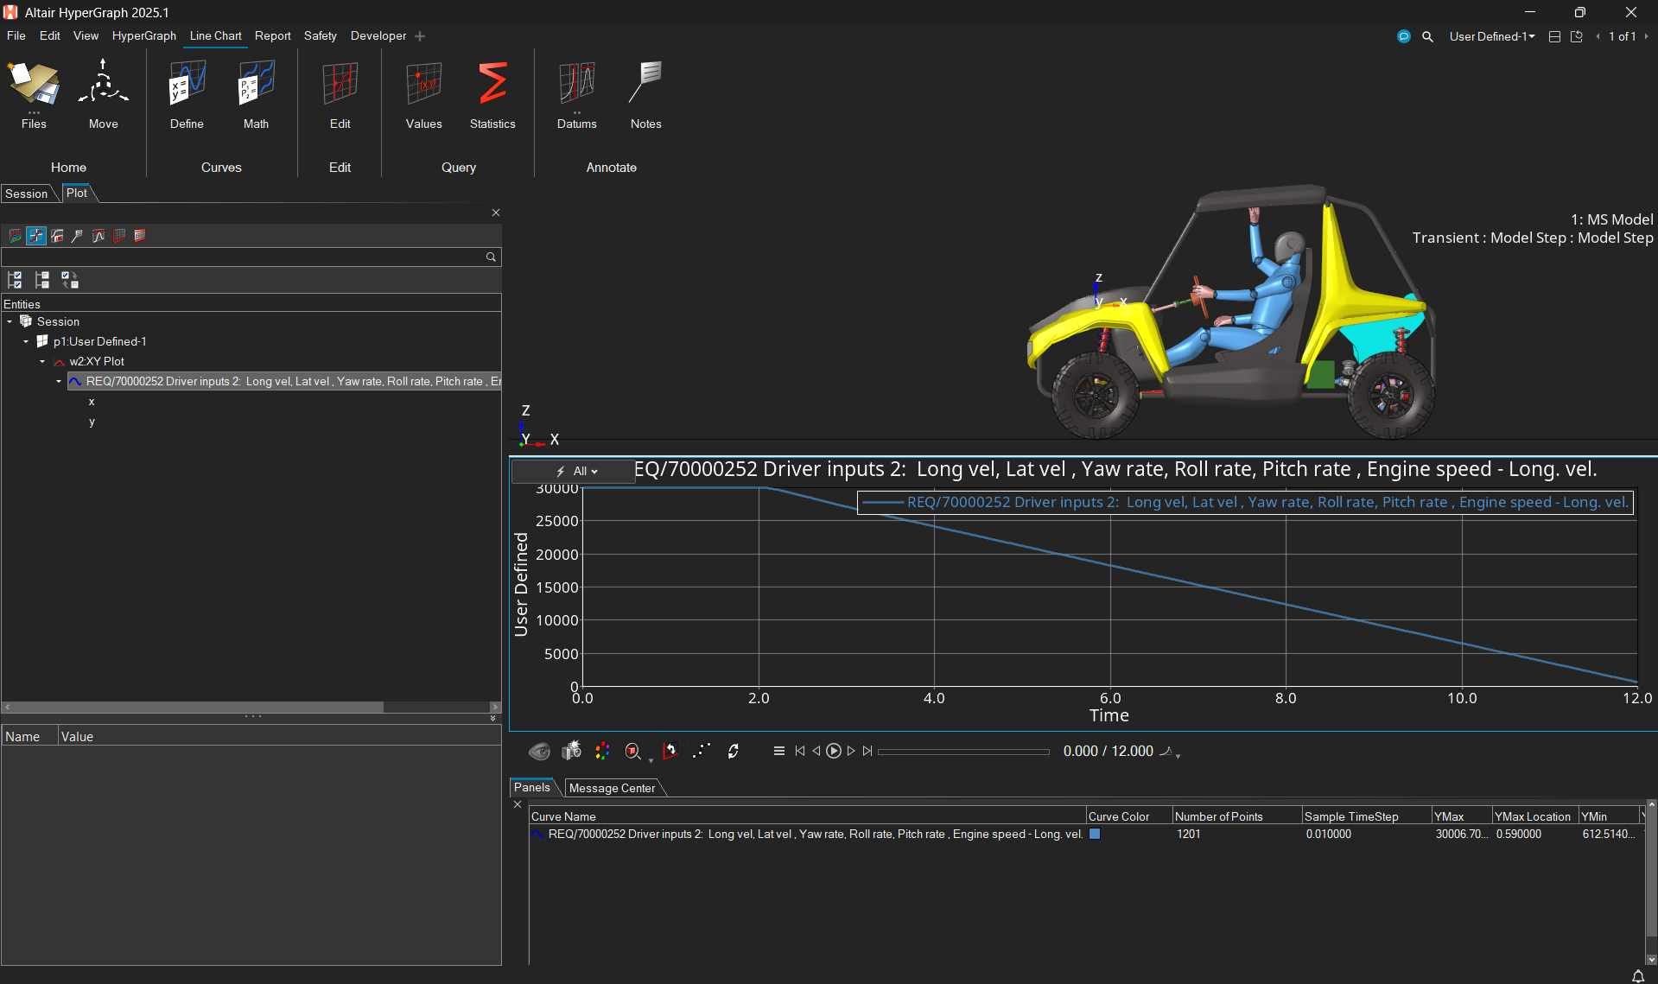This screenshot has height=984, width=1658.
Task: Collapse the w2:XY Plot tree node
Action: coord(42,362)
